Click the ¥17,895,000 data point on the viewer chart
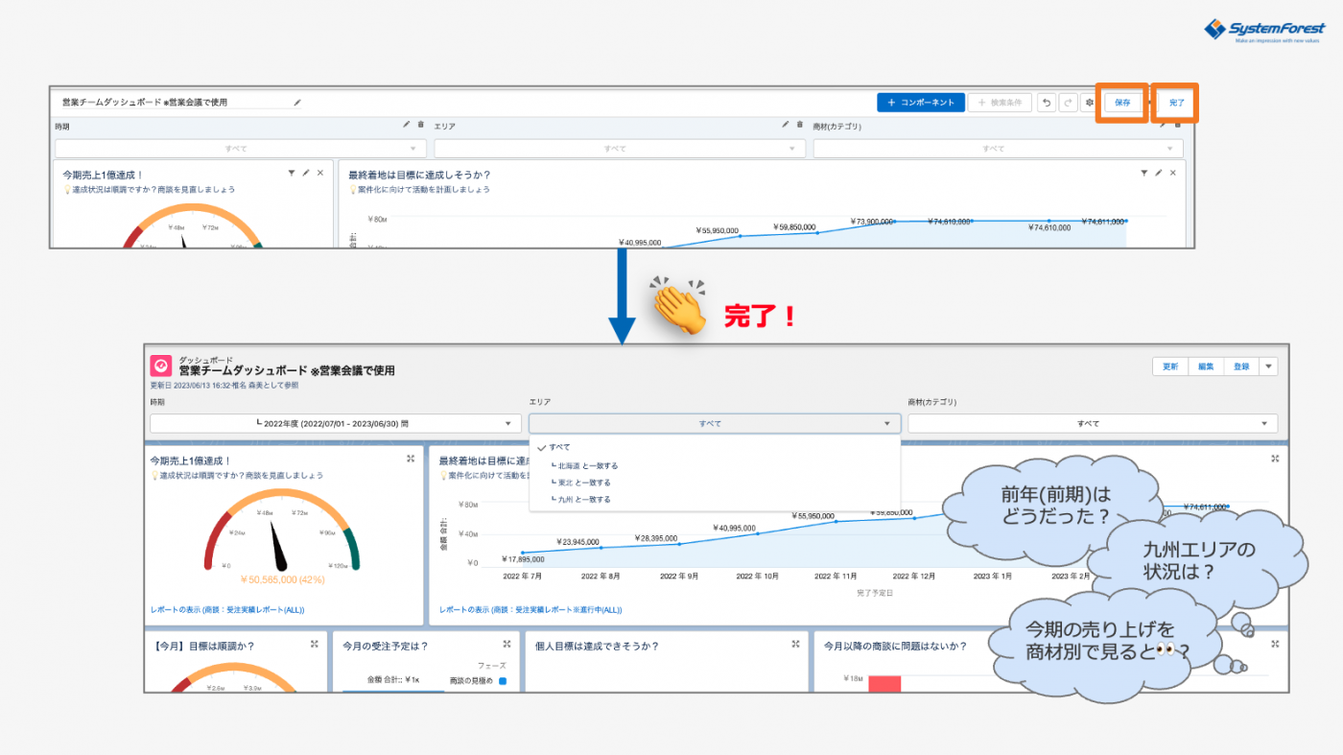1343x755 pixels. point(523,553)
